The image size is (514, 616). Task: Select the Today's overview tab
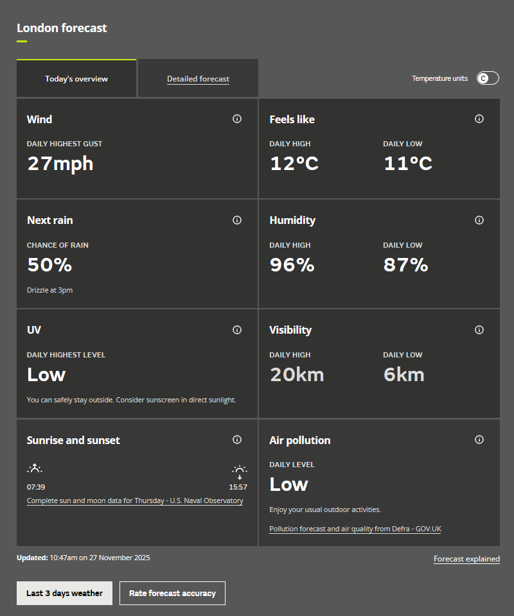(x=76, y=79)
